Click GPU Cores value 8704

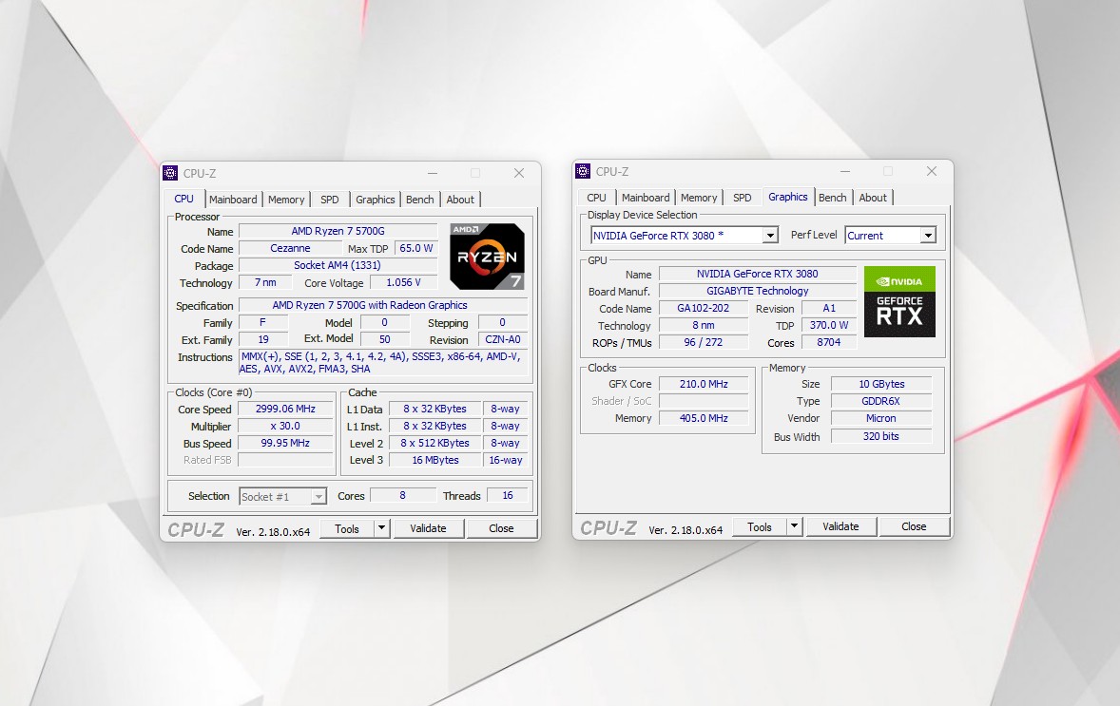pos(829,343)
